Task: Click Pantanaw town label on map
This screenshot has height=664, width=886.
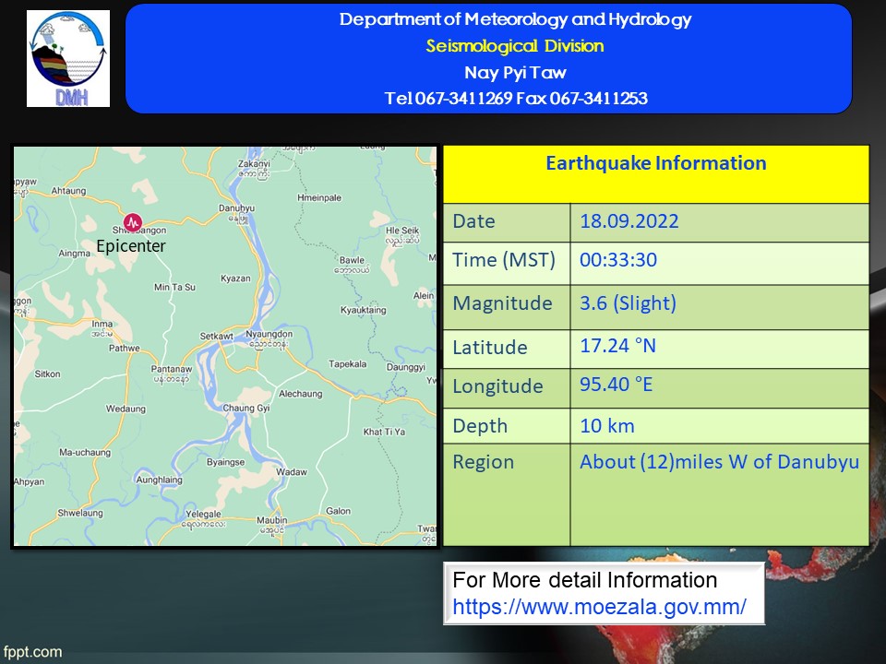Action: tap(172, 369)
